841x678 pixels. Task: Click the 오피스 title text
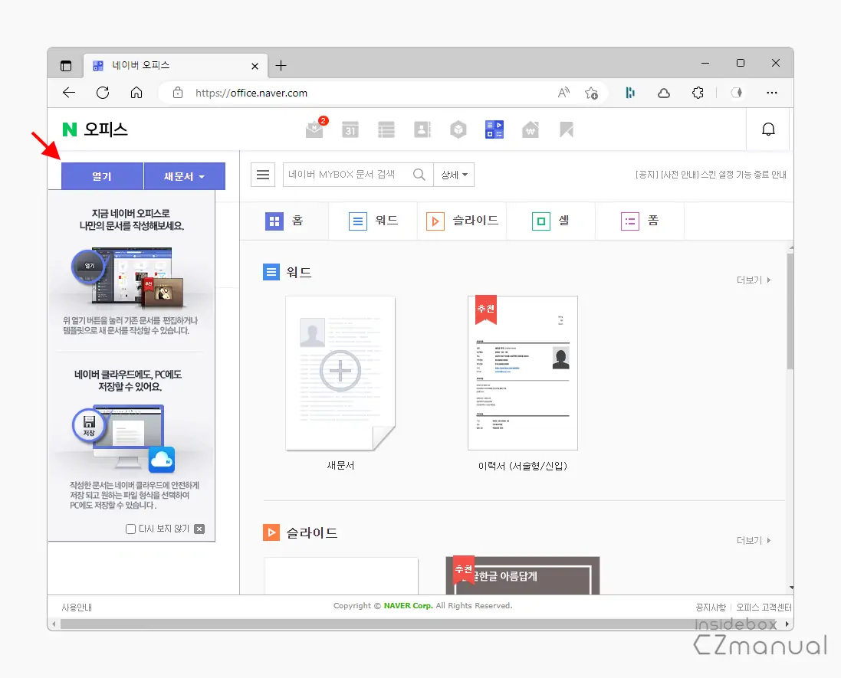click(106, 129)
